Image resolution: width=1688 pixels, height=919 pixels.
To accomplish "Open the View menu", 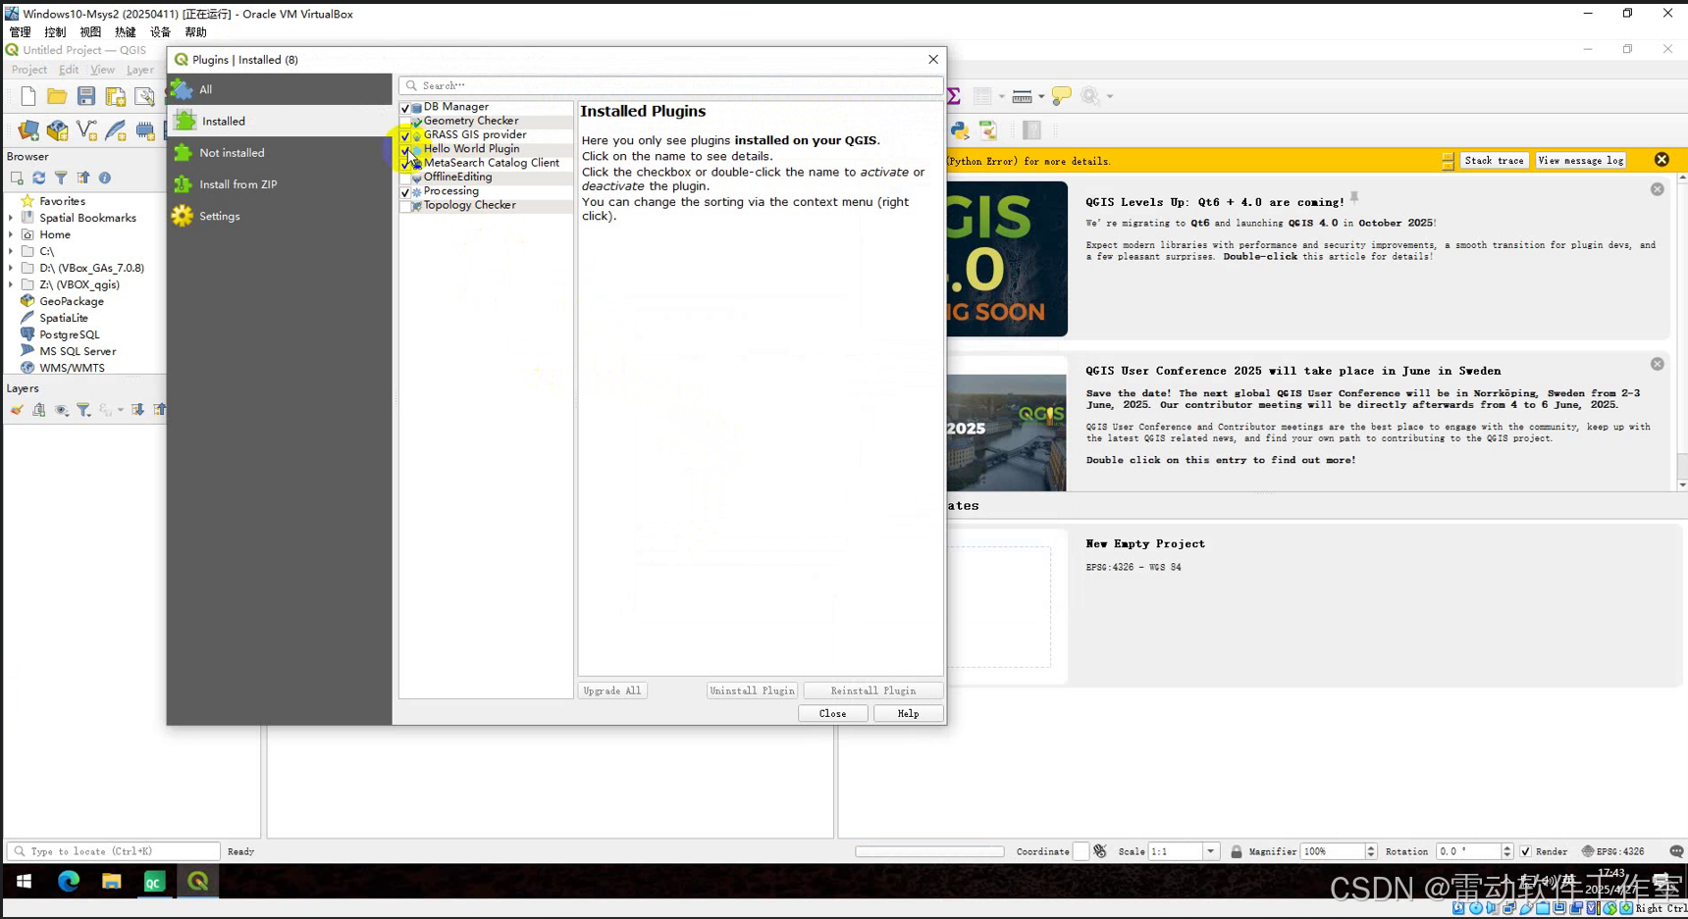I will (x=102, y=70).
